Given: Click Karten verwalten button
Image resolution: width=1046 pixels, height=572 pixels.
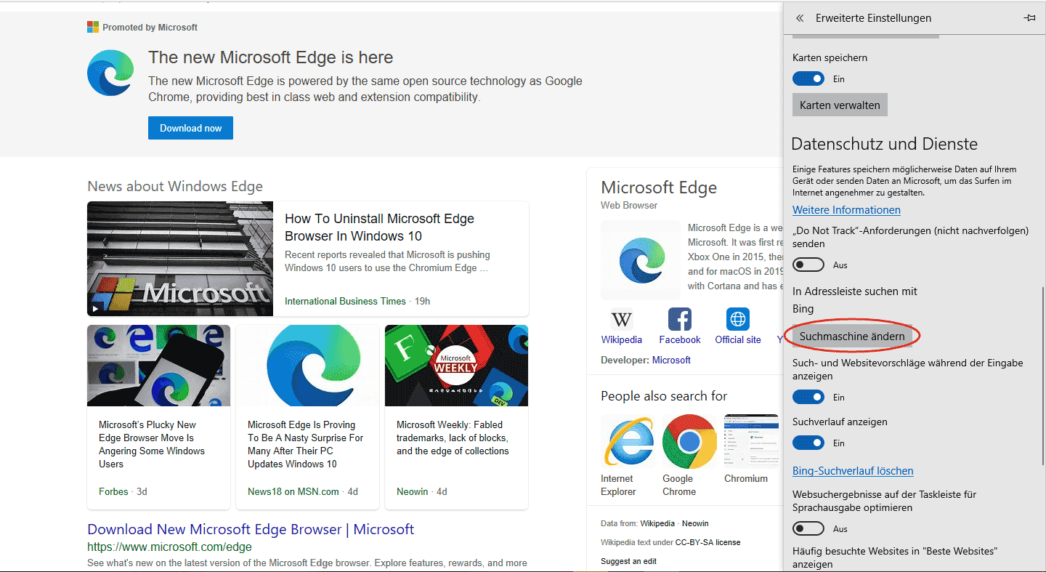Looking at the screenshot, I should (x=840, y=105).
